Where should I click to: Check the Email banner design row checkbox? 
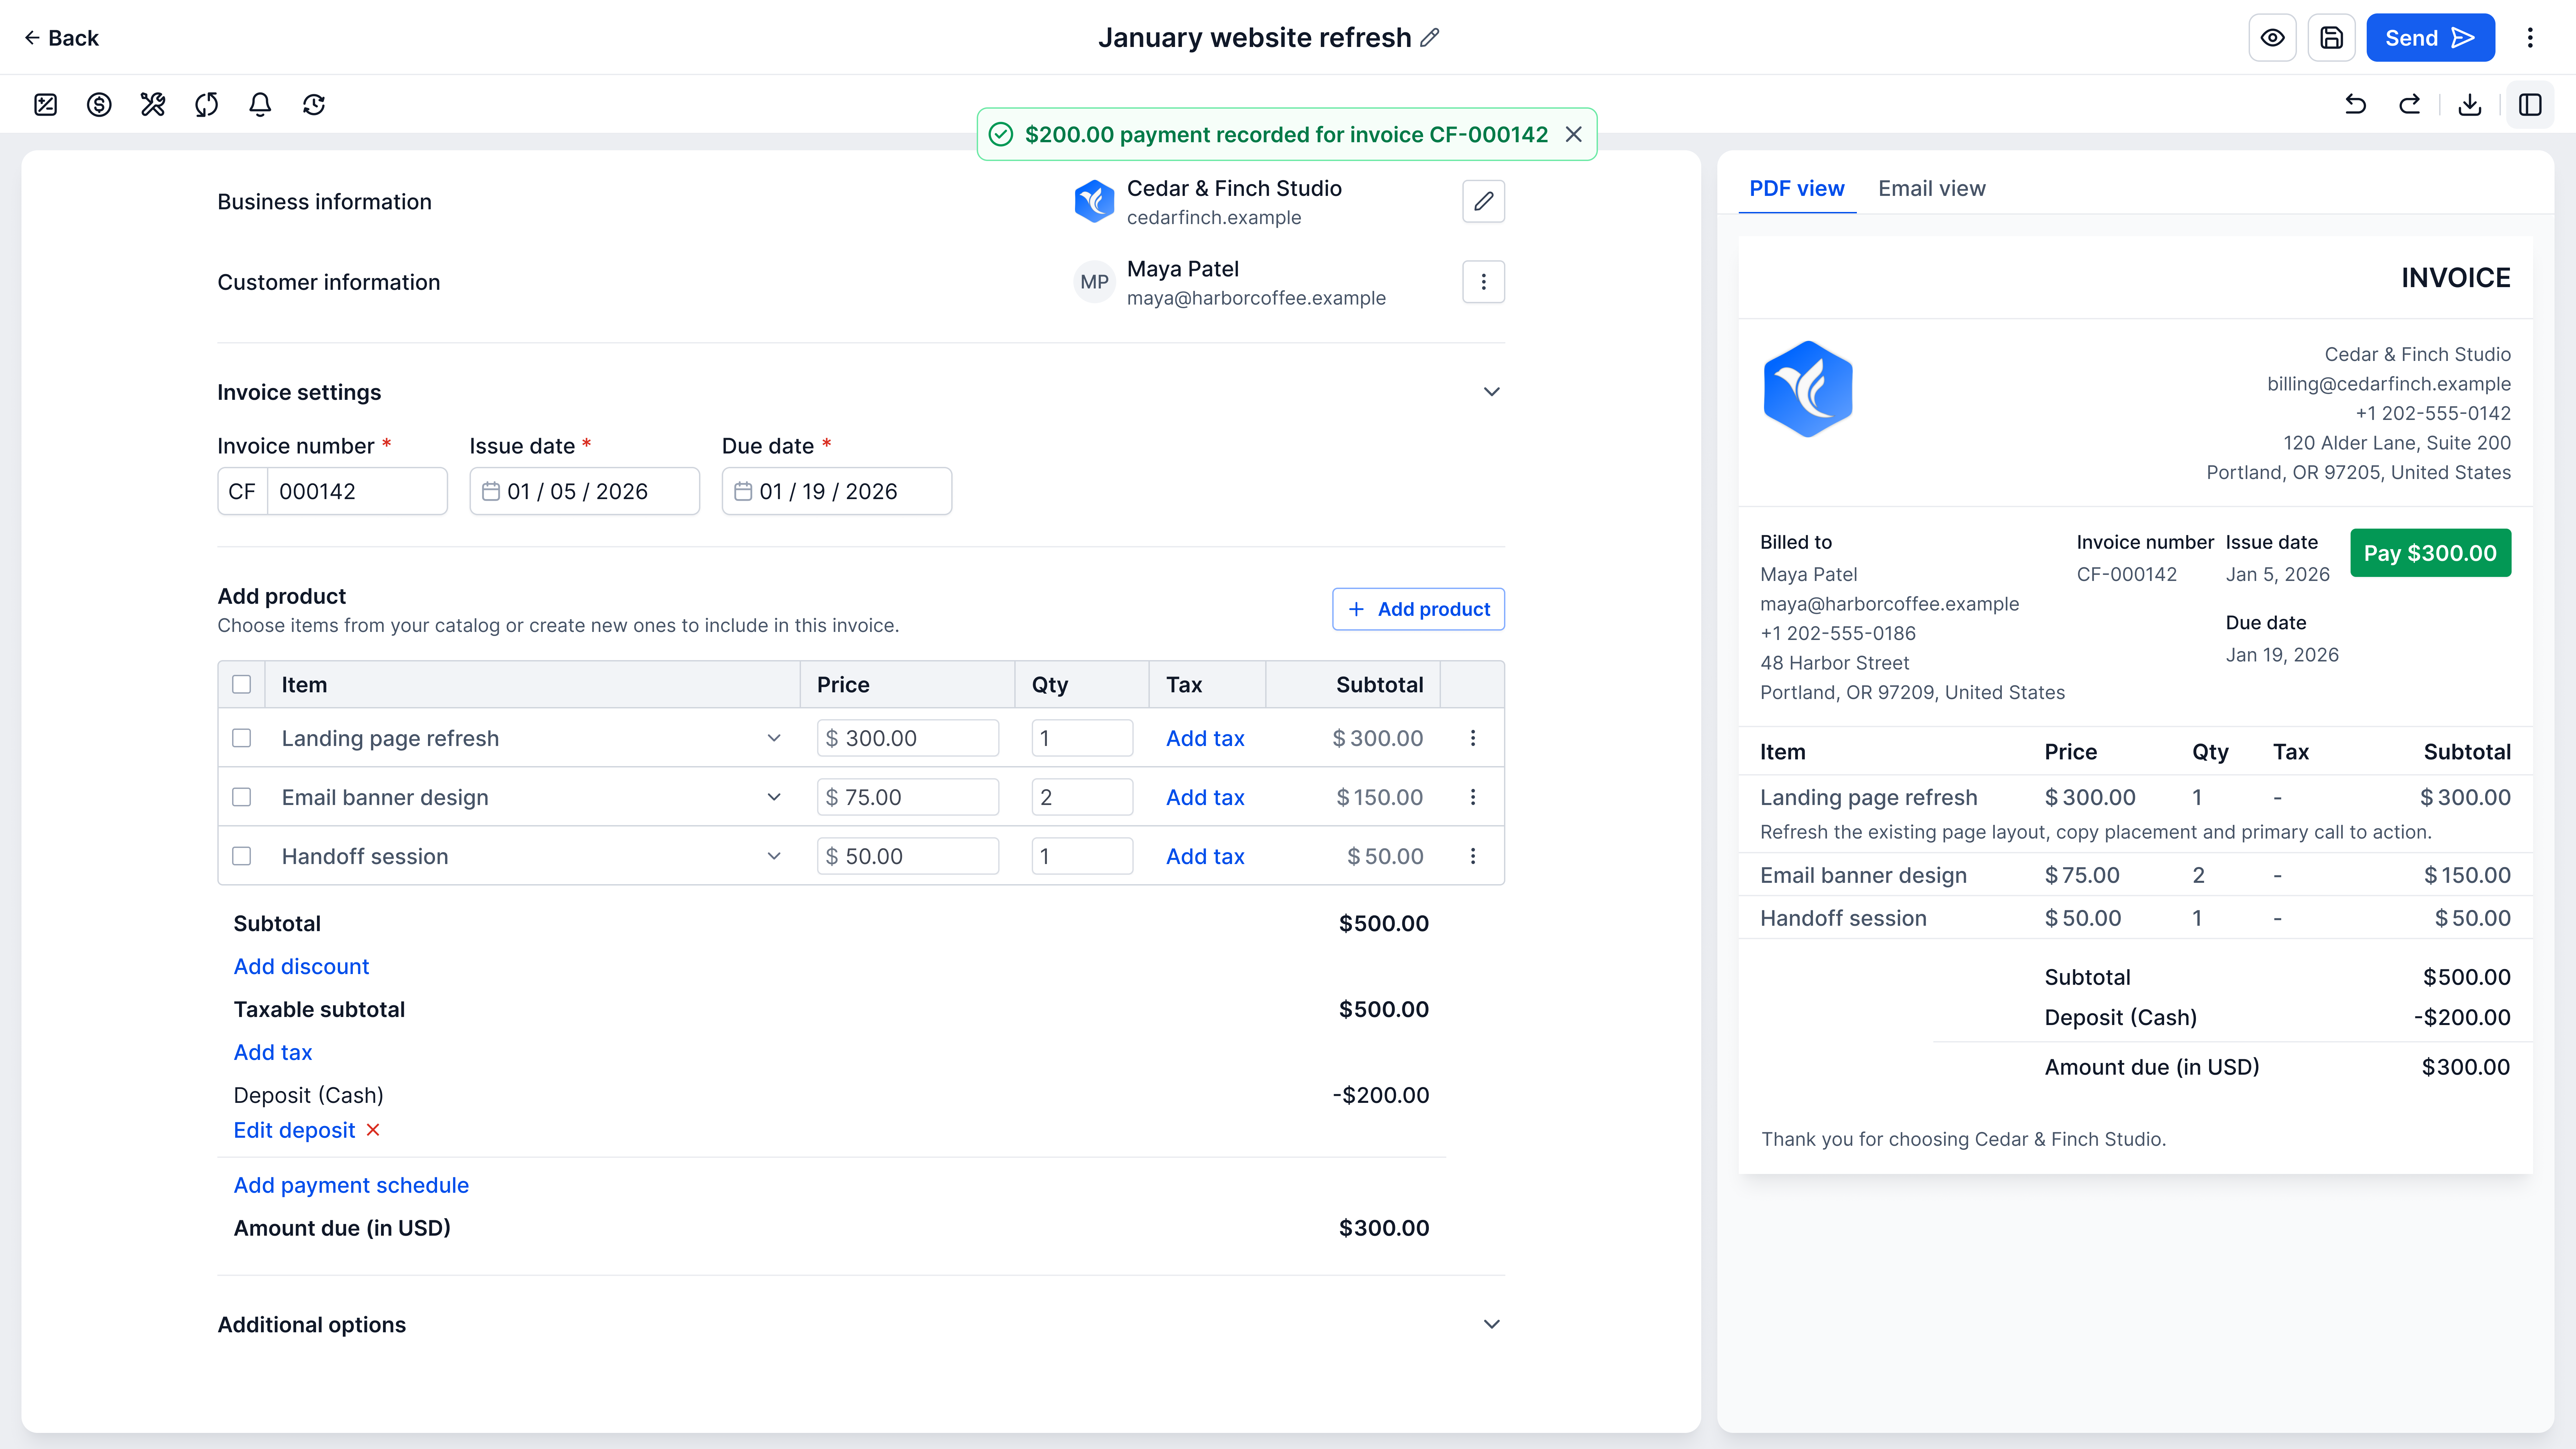(x=241, y=797)
